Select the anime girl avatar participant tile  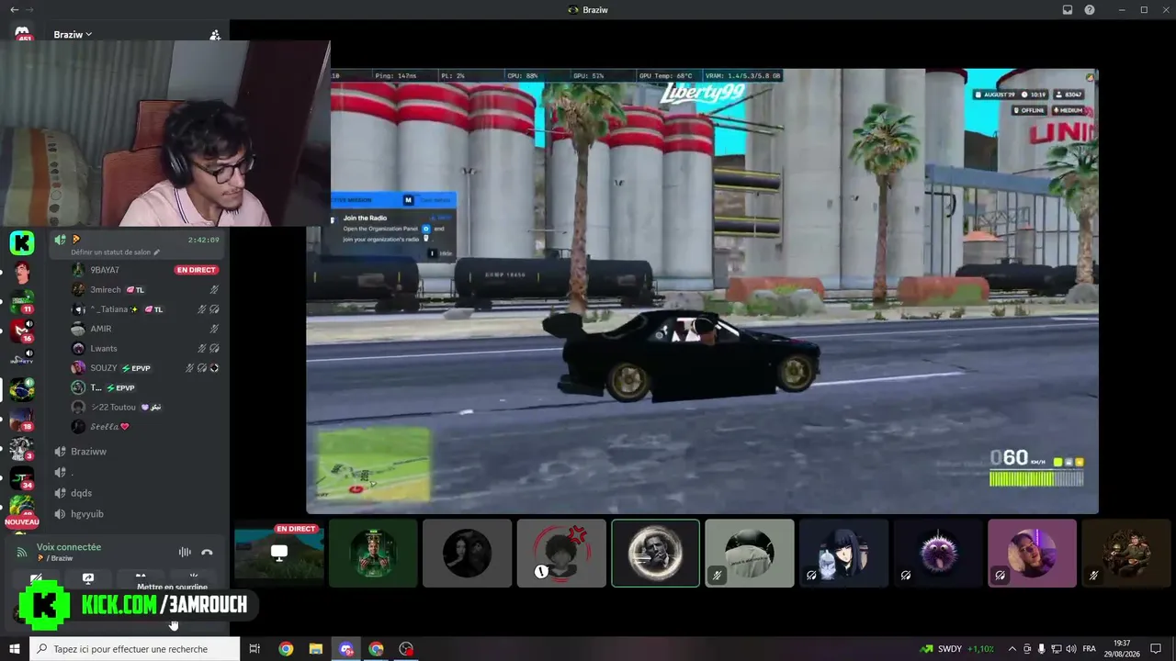[x=843, y=553]
